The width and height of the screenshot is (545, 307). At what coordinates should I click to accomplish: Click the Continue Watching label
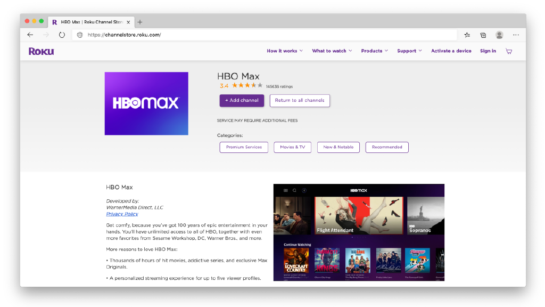point(297,245)
